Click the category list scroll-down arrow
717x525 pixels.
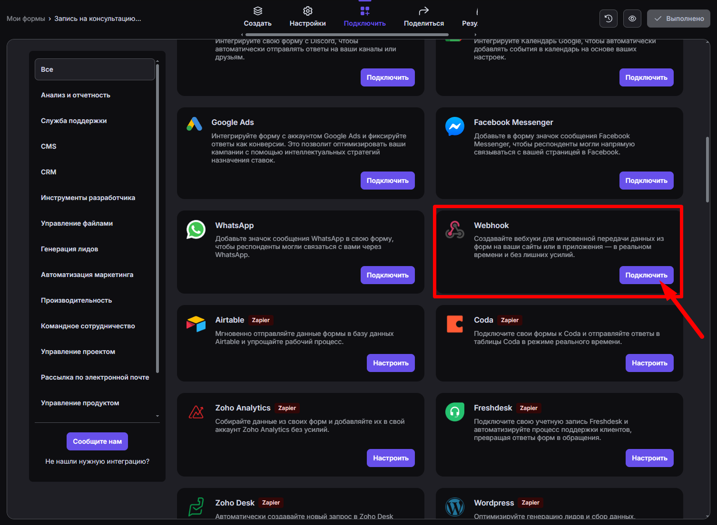[x=157, y=416]
